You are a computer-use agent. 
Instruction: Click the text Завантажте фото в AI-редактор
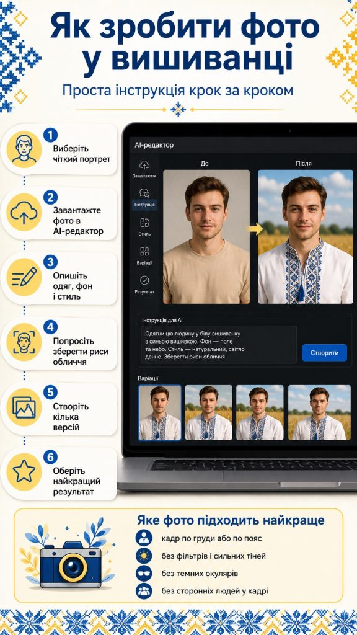(77, 221)
